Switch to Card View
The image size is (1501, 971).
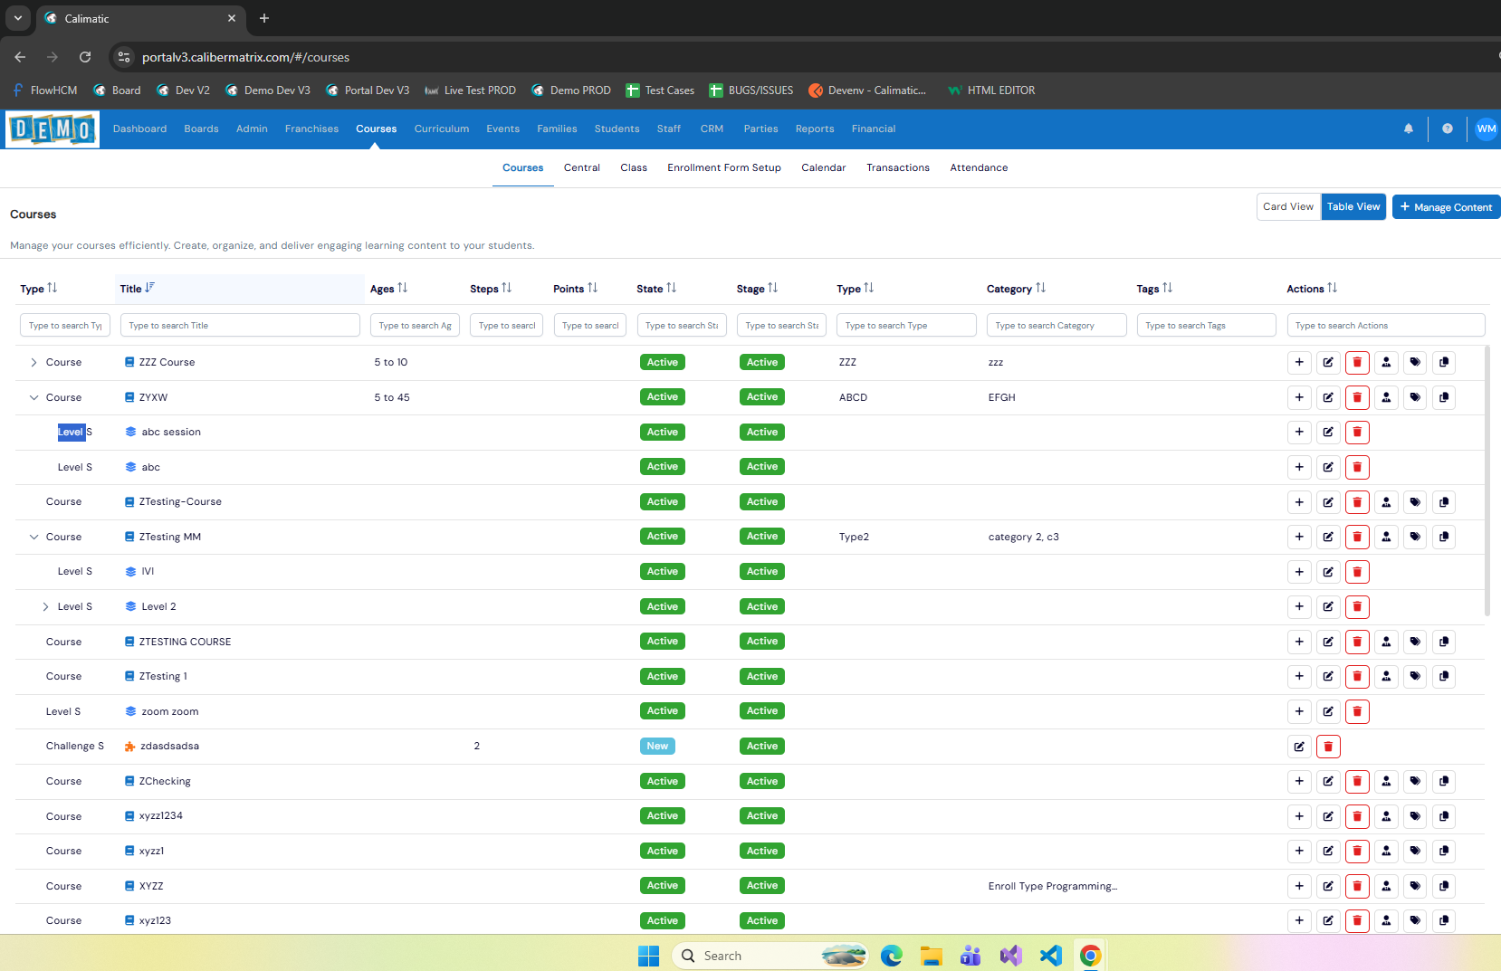1287,207
